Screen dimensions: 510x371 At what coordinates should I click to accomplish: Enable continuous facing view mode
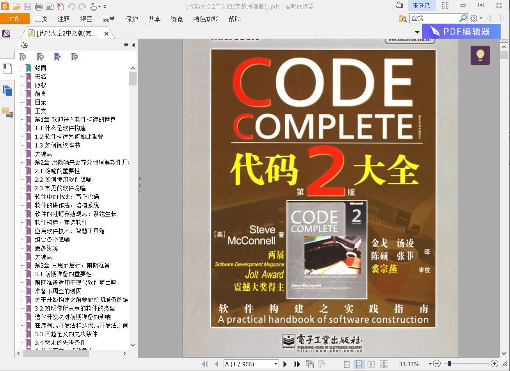[x=384, y=364]
